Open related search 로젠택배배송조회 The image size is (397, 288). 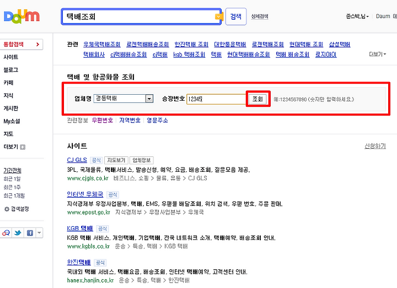coord(148,44)
